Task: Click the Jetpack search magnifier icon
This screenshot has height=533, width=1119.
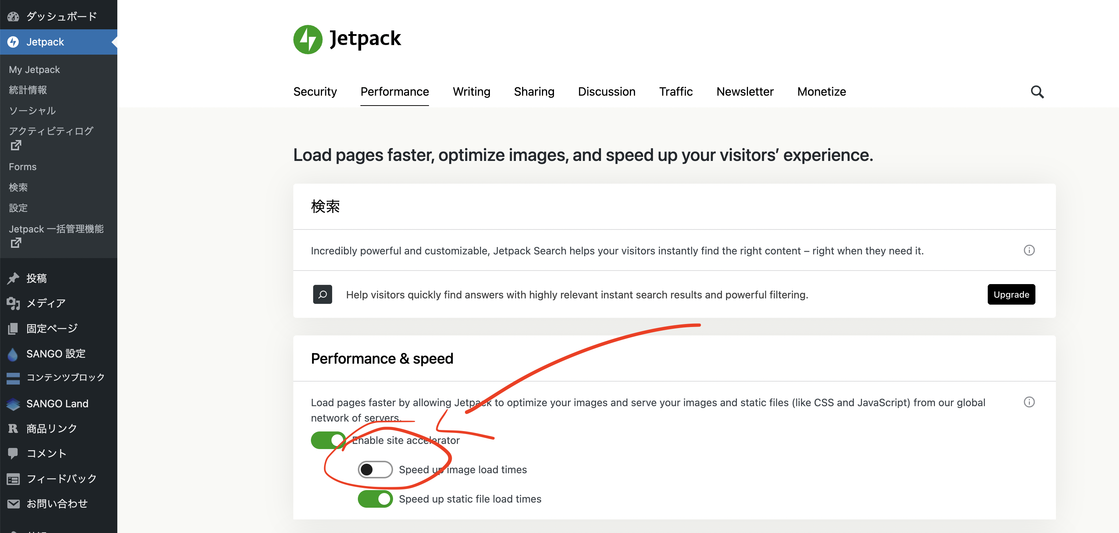Action: coord(1037,92)
